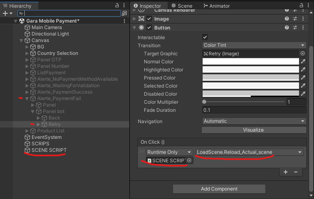Click the Pressed Color eyedropper icon
The width and height of the screenshot is (314, 199).
click(303, 78)
